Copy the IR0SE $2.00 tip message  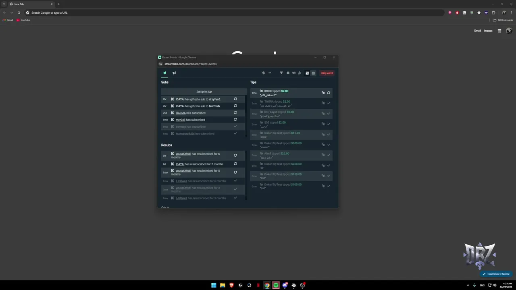point(323,93)
